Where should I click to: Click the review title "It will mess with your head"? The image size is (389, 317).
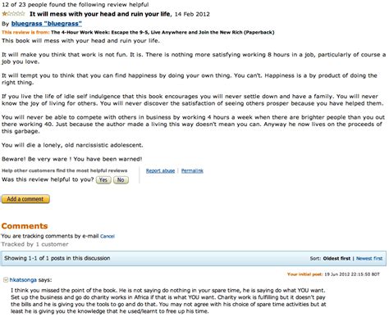click(100, 14)
